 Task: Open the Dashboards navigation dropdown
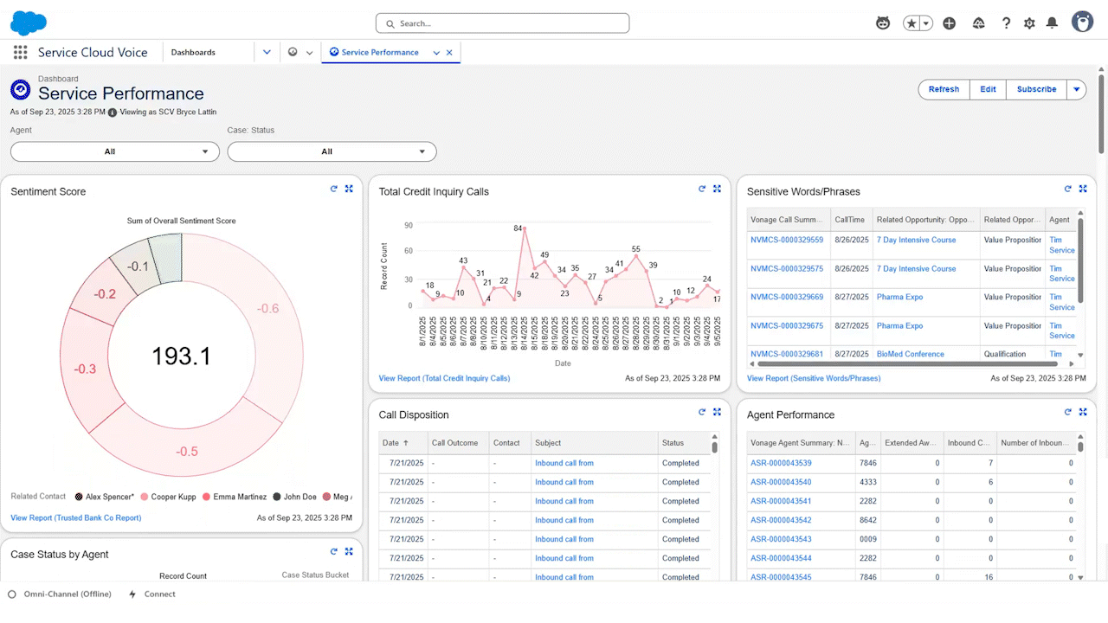[x=267, y=52]
